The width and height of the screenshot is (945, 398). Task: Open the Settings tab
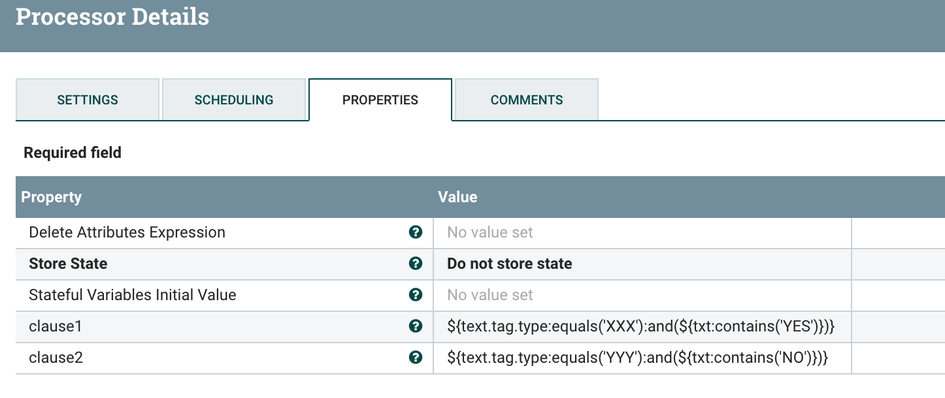click(88, 100)
